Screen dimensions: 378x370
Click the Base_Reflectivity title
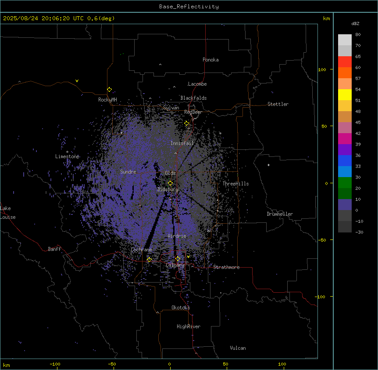coord(189,7)
